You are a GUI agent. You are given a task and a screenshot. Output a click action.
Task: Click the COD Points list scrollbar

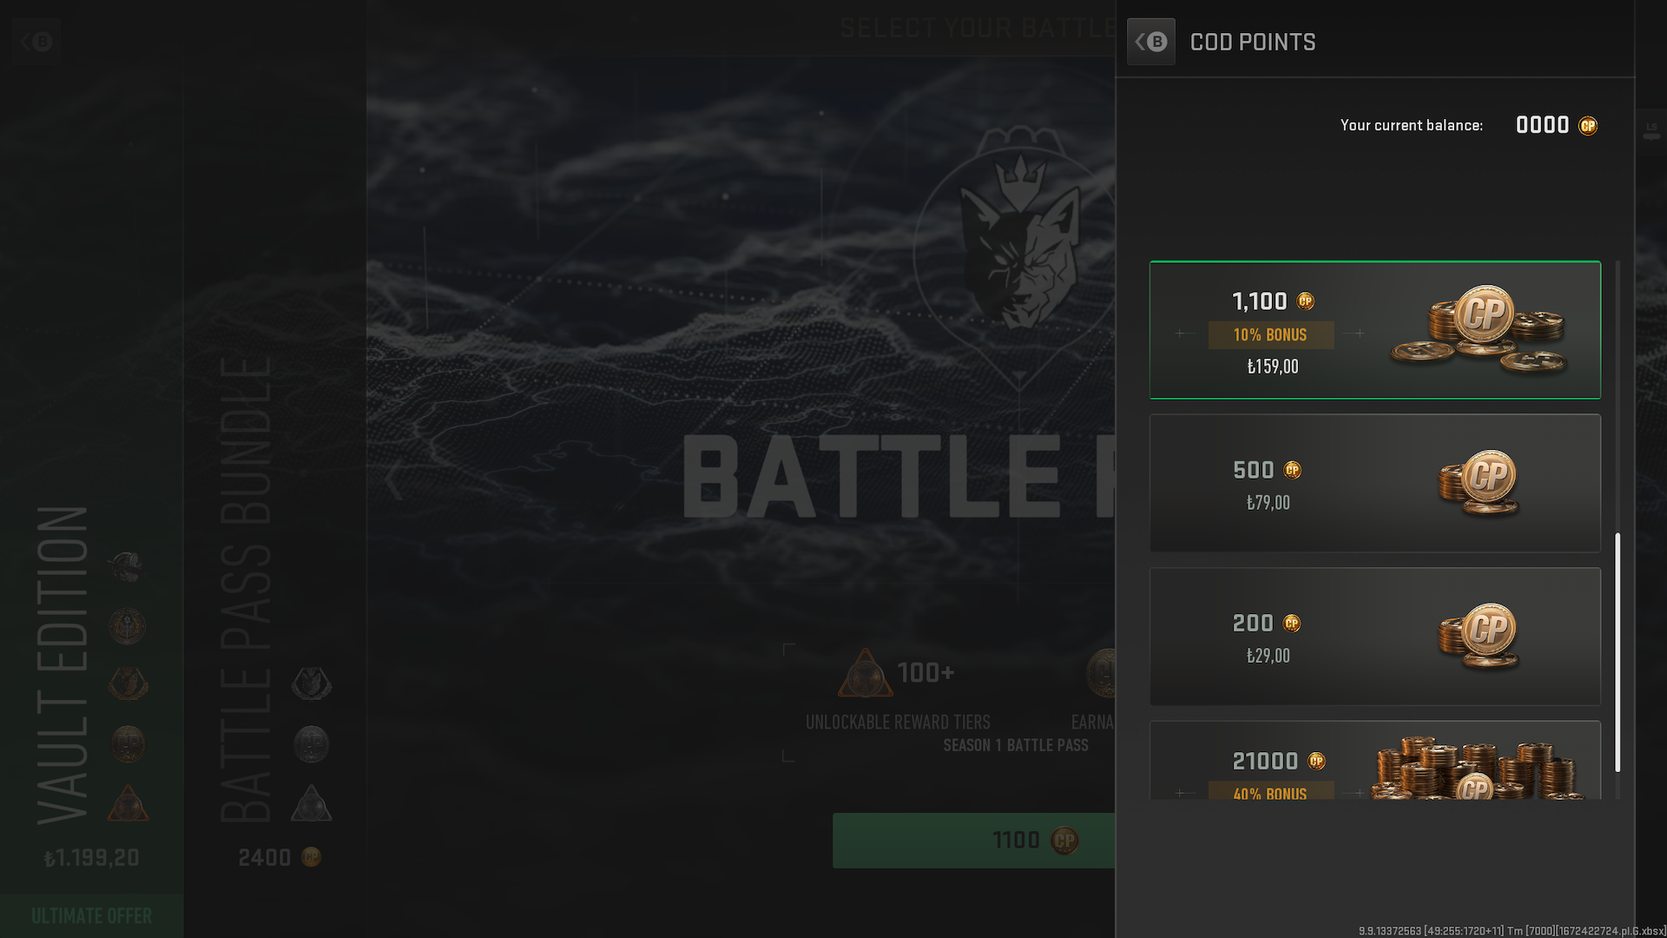(1618, 651)
